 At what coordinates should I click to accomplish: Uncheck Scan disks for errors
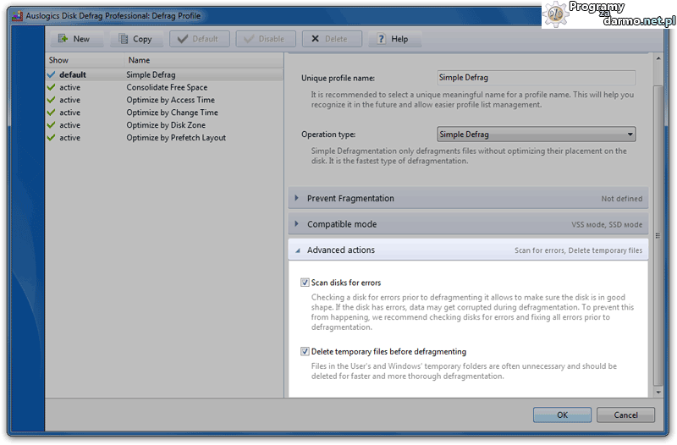[x=305, y=283]
